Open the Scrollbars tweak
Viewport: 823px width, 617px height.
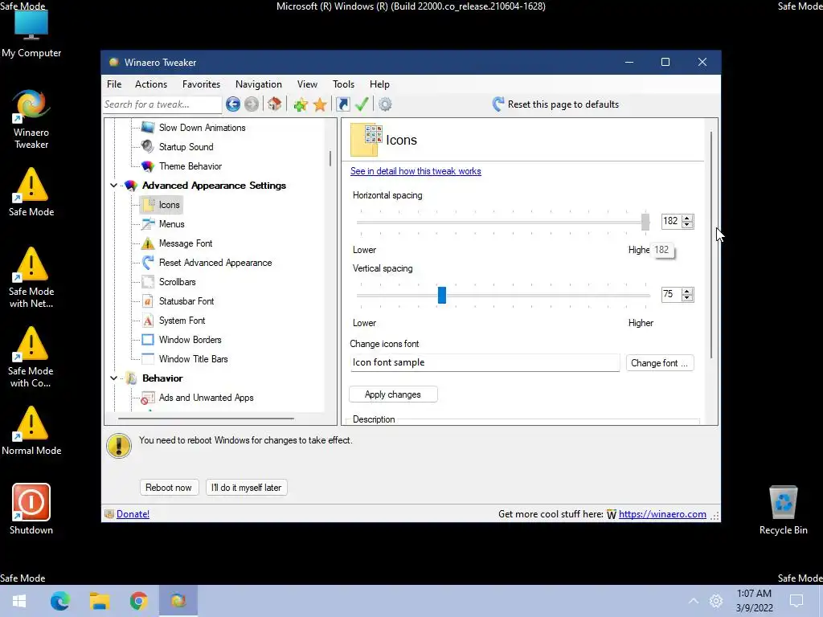[177, 282]
